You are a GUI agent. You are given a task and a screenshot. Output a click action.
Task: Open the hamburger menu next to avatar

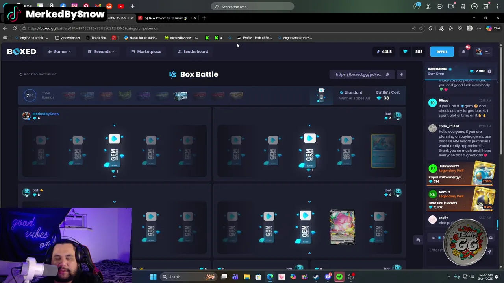click(487, 51)
